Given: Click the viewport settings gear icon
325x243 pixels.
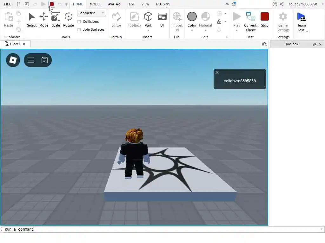Looking at the screenshot, I should coord(264,44).
